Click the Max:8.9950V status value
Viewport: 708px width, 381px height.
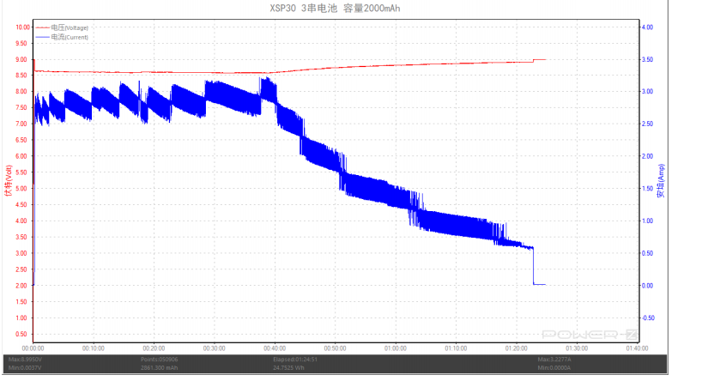25,360
